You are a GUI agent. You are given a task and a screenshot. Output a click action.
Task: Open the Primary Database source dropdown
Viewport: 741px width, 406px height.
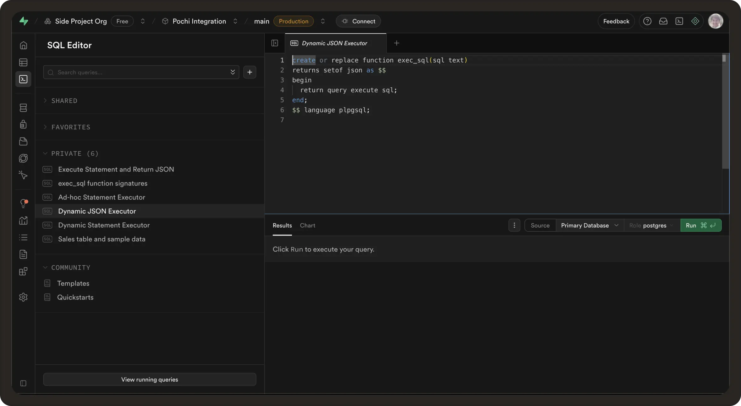coord(589,225)
